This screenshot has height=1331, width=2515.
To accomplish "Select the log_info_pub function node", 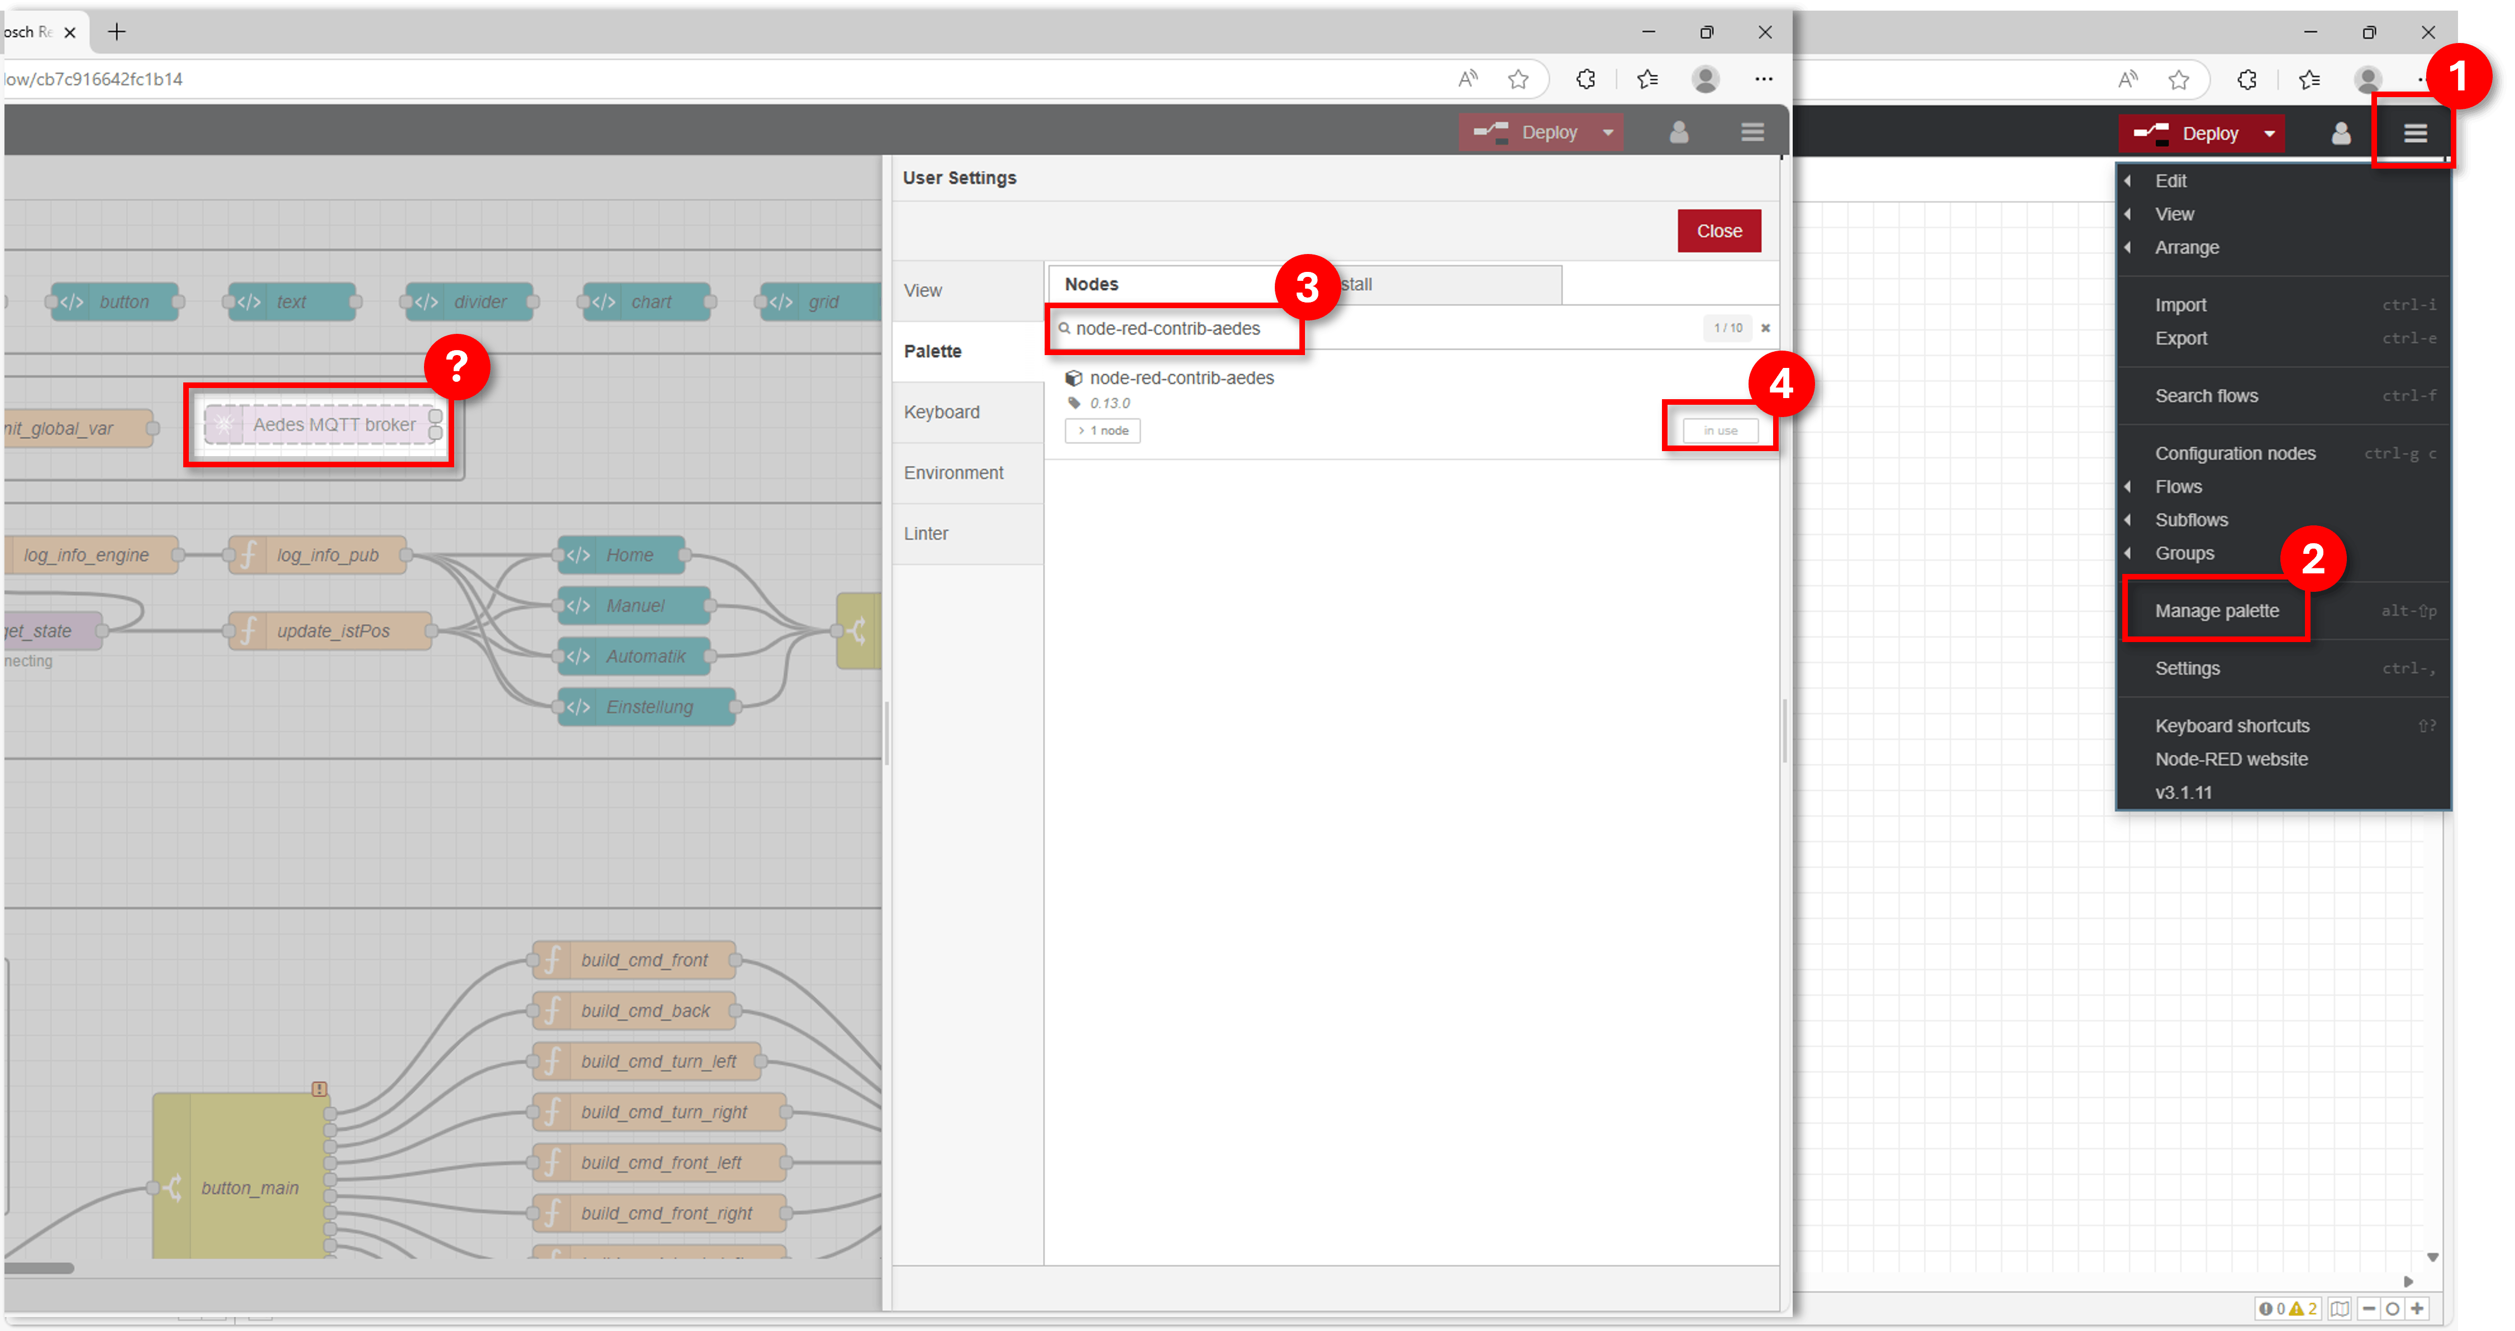I will [317, 554].
